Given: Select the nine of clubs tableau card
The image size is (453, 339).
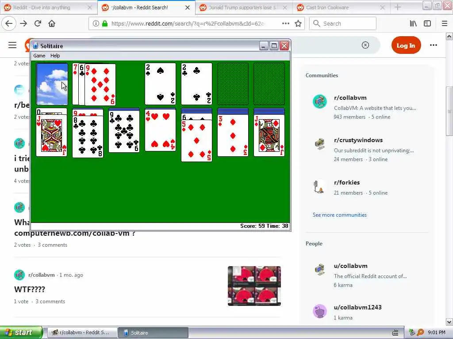Looking at the screenshot, I should tap(124, 132).
